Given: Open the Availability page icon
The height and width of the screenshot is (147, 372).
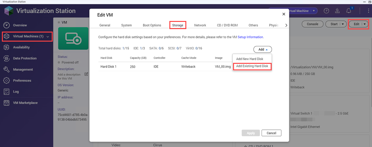Looking at the screenshot, I should (x=7, y=47).
